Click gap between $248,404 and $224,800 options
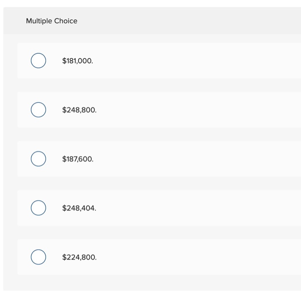Screen dimensions: 301x291 coord(150,233)
